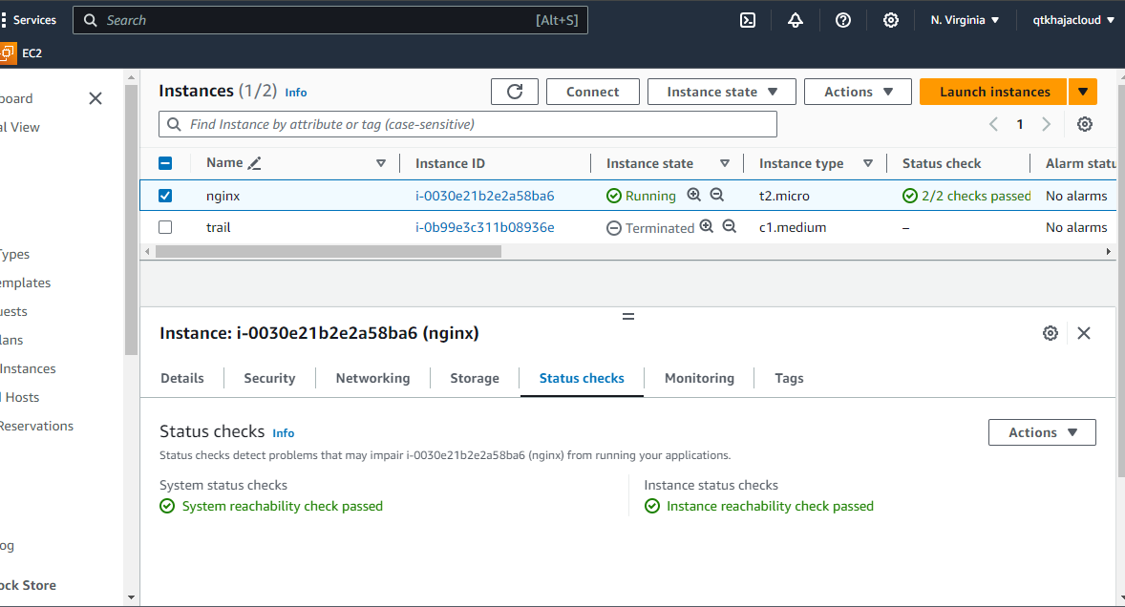Open the detail panel settings gear
The image size is (1125, 607).
click(x=1051, y=333)
